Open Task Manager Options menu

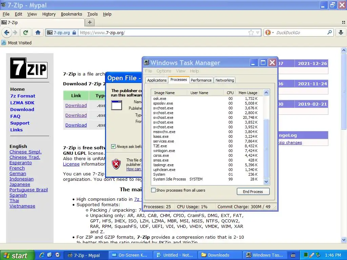pyautogui.click(x=164, y=71)
